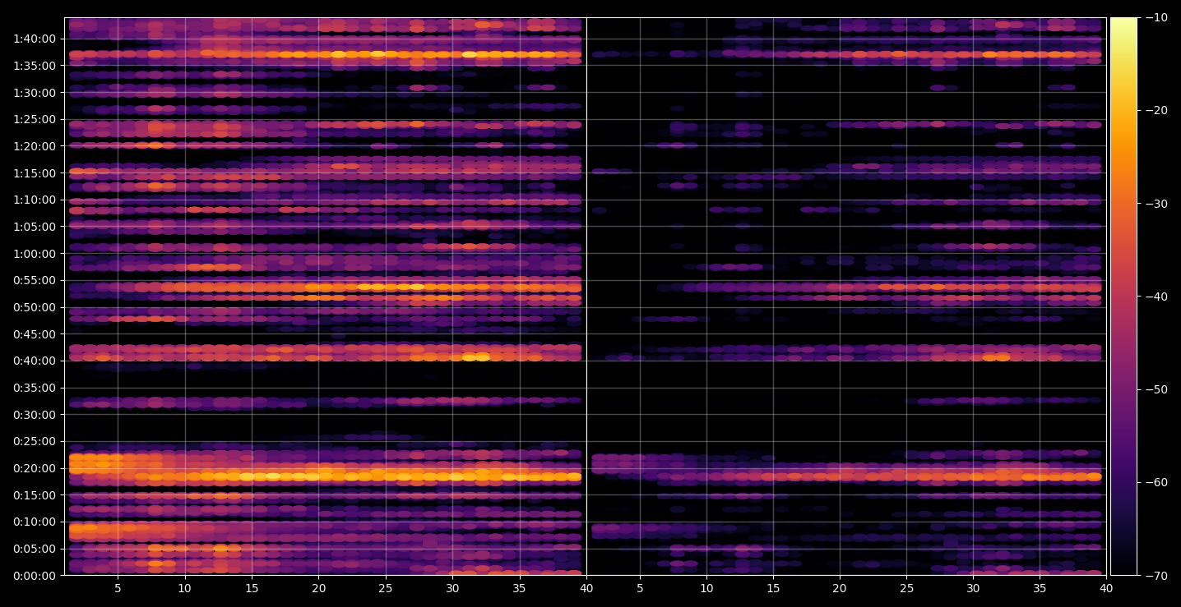Click the x-axis 40 label between the two heatmaps
Screen dimensions: 1181x607
coord(586,589)
